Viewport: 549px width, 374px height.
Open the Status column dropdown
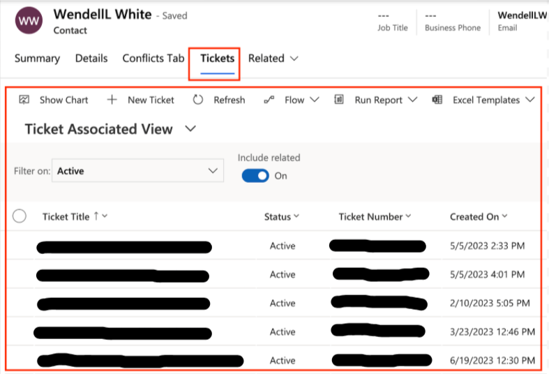tap(296, 216)
